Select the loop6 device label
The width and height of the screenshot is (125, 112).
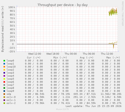(x=10, y=82)
